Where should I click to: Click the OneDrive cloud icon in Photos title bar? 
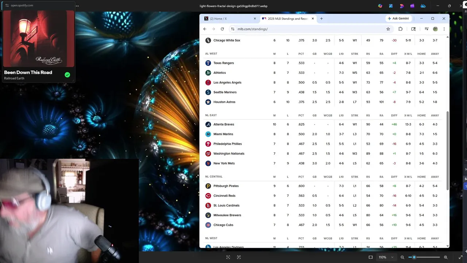point(423,6)
